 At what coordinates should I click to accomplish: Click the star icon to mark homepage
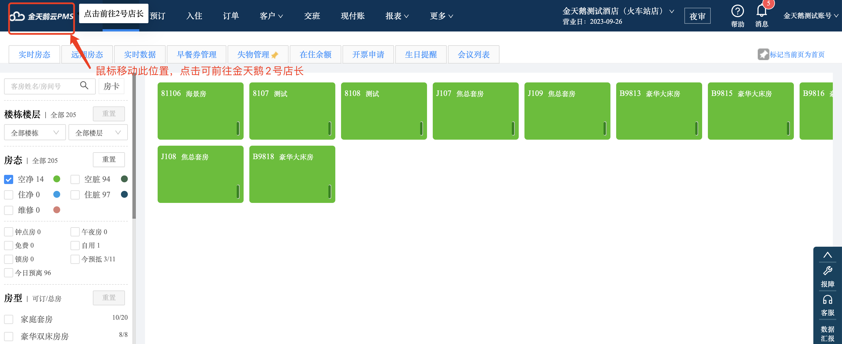(x=763, y=54)
